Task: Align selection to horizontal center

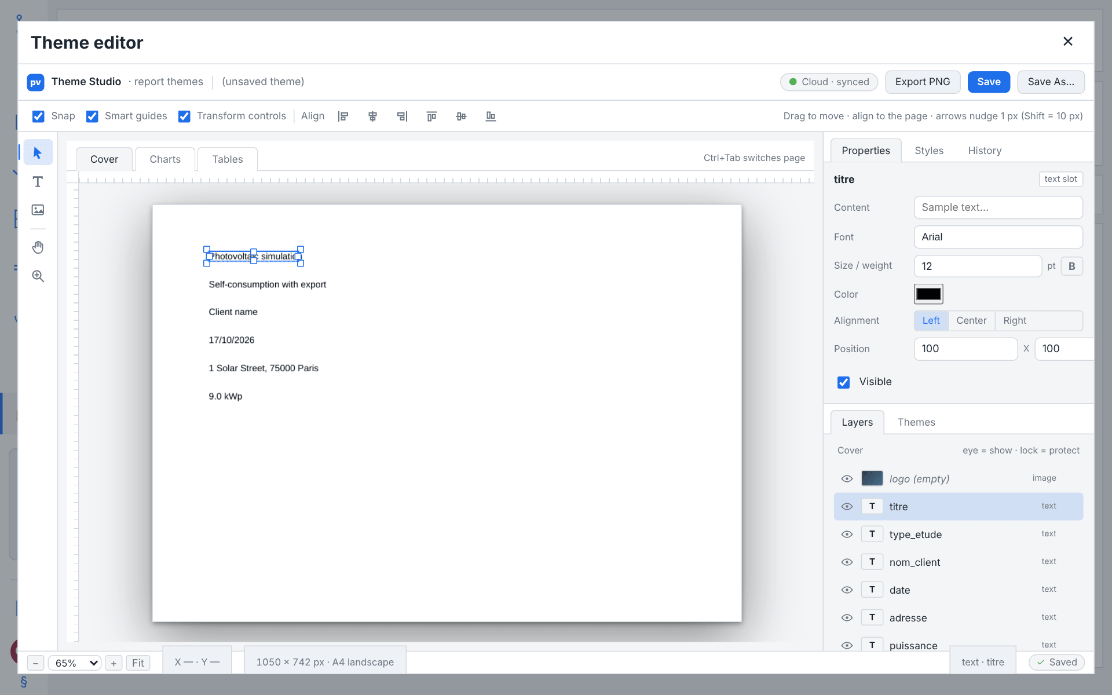Action: [373, 116]
